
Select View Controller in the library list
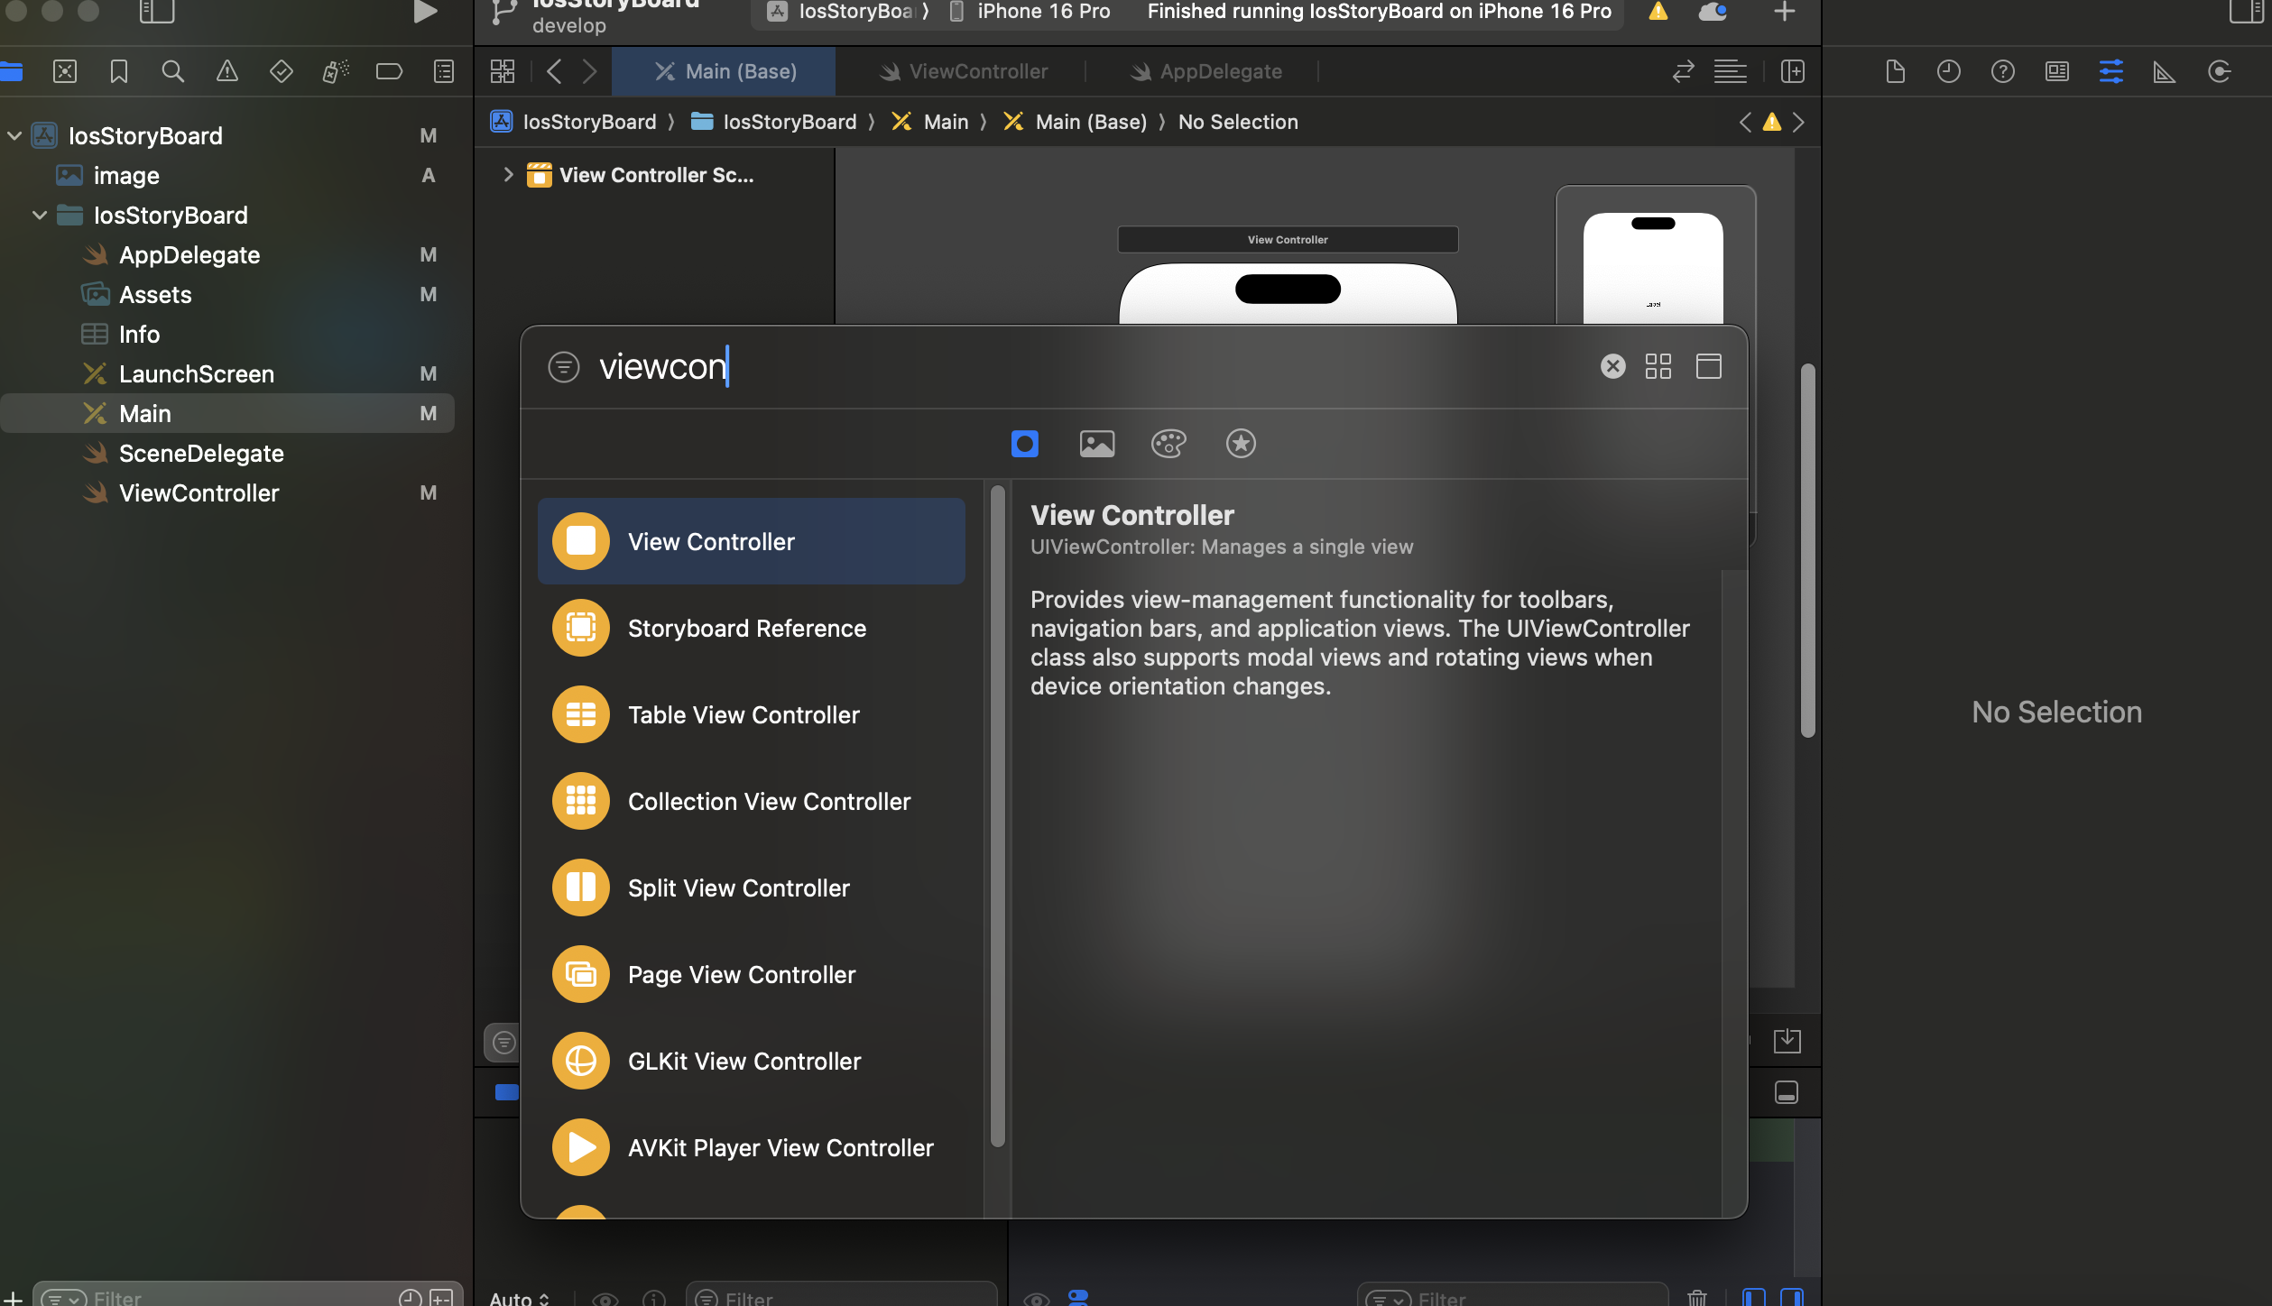[x=752, y=541]
